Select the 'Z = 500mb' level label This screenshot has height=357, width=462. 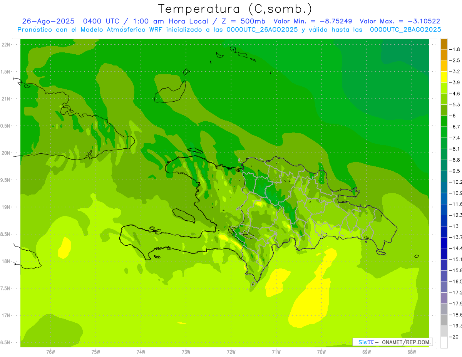pyautogui.click(x=243, y=21)
